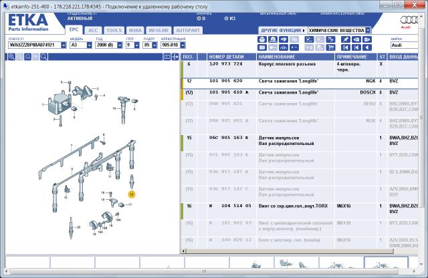Viewport: 428px width, 278px height.
Task: Go to previous illustration with bar-arrow icon
Action: pos(356,47)
